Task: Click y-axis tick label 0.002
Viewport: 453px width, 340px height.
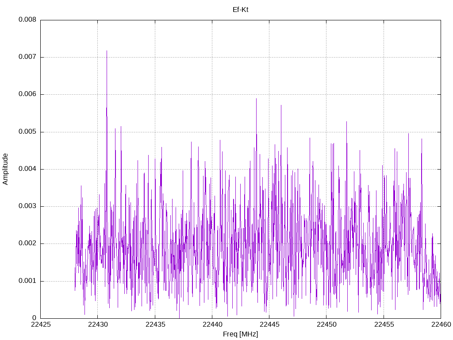Action: pyautogui.click(x=27, y=243)
